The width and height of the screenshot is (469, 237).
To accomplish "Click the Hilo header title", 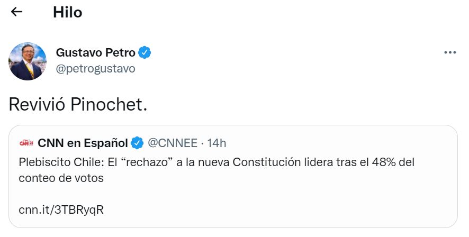I will coord(67,12).
